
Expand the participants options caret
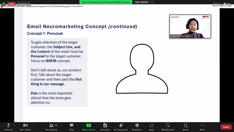[61, 125]
